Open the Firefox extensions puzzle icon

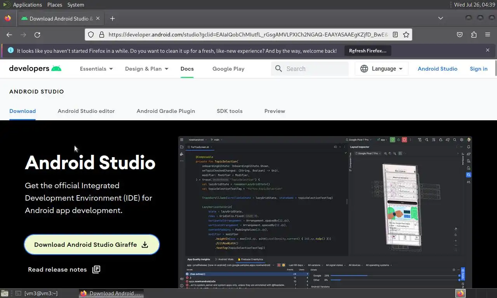(x=474, y=35)
